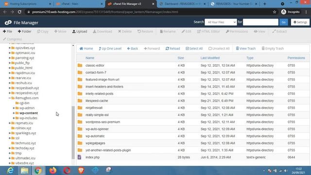Viewport: 311px width, 175px height.
Task: Open Brave browser from the taskbar
Action: coord(81,171)
